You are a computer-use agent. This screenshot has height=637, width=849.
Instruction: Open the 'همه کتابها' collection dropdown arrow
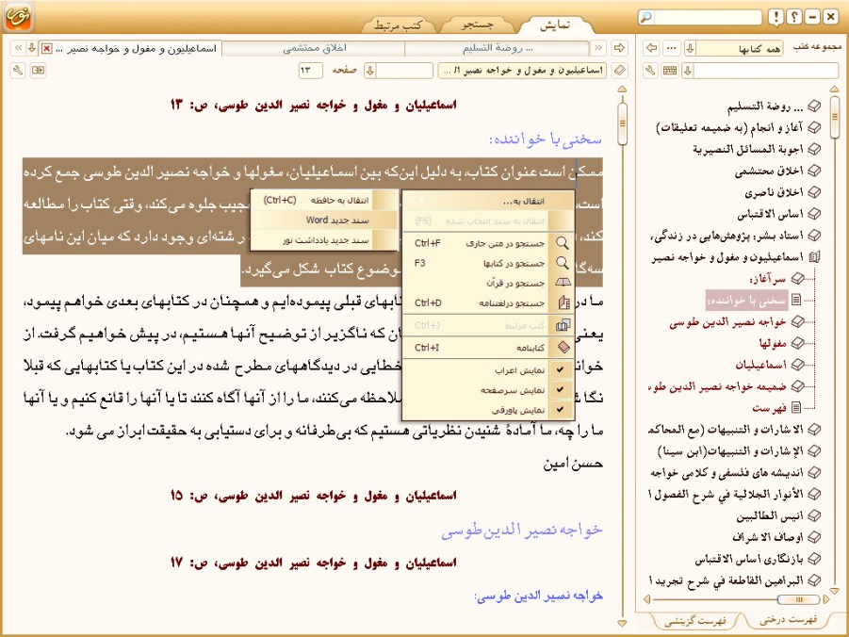point(690,48)
